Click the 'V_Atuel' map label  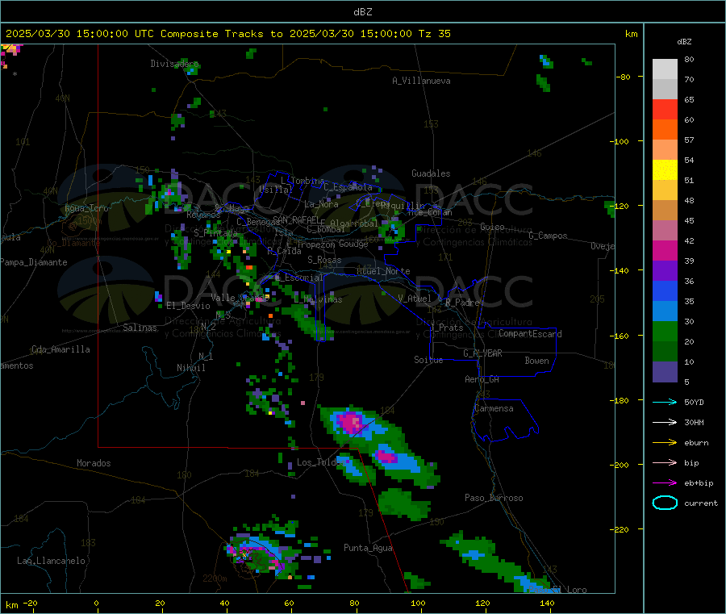point(415,299)
